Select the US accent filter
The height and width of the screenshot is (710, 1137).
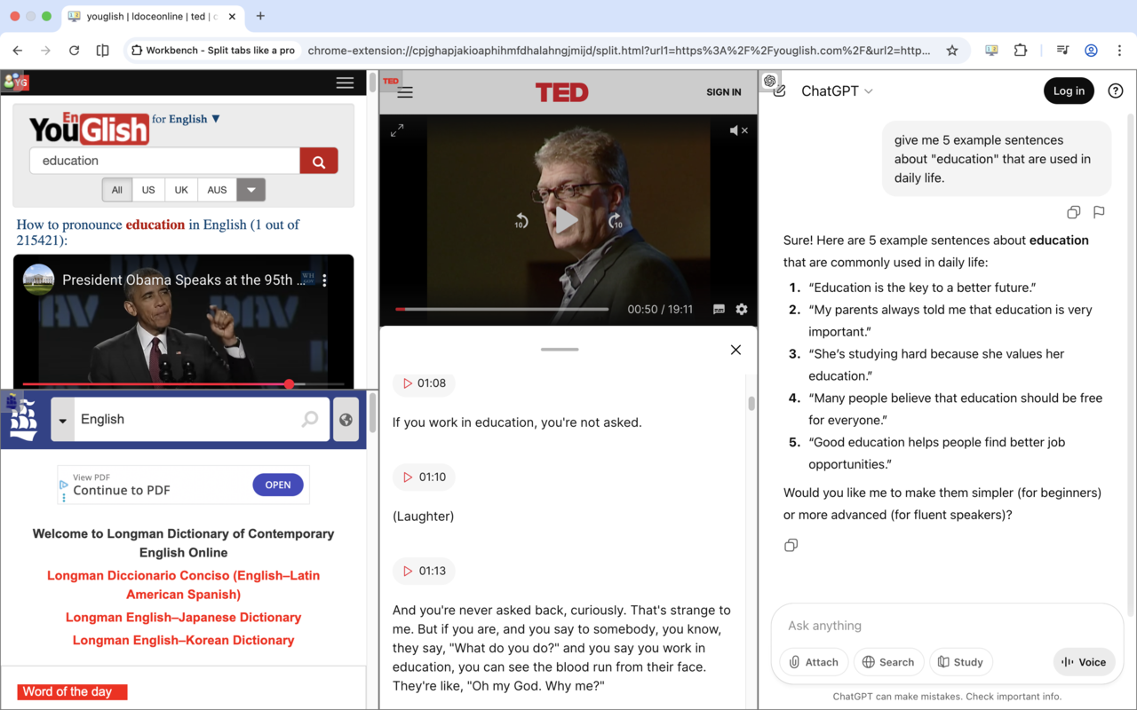coord(148,190)
